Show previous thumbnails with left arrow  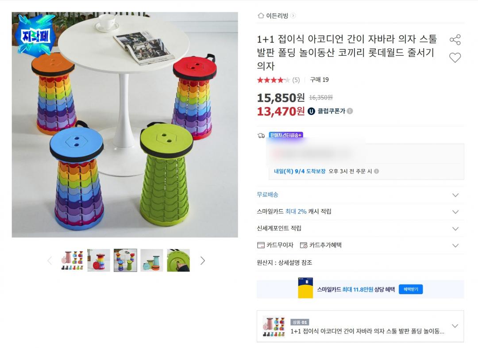point(50,260)
